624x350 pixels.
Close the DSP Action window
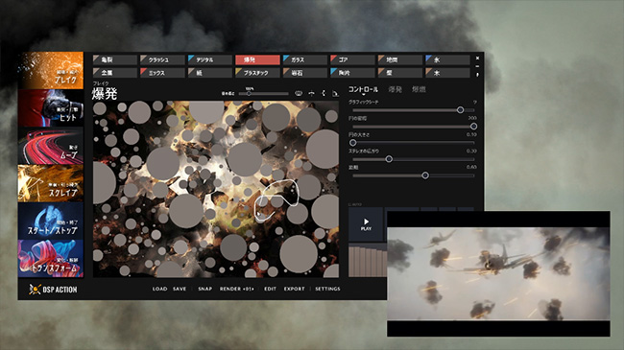click(477, 58)
